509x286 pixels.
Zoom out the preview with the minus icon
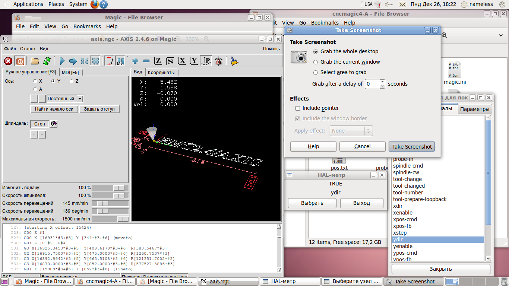146,61
